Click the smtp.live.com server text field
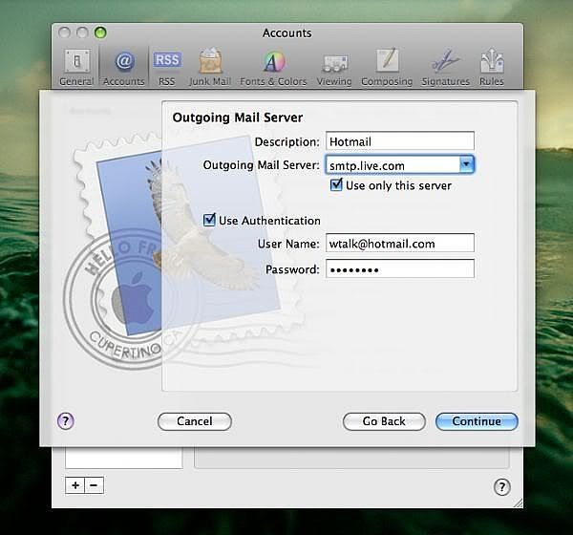The image size is (573, 535). 393,165
